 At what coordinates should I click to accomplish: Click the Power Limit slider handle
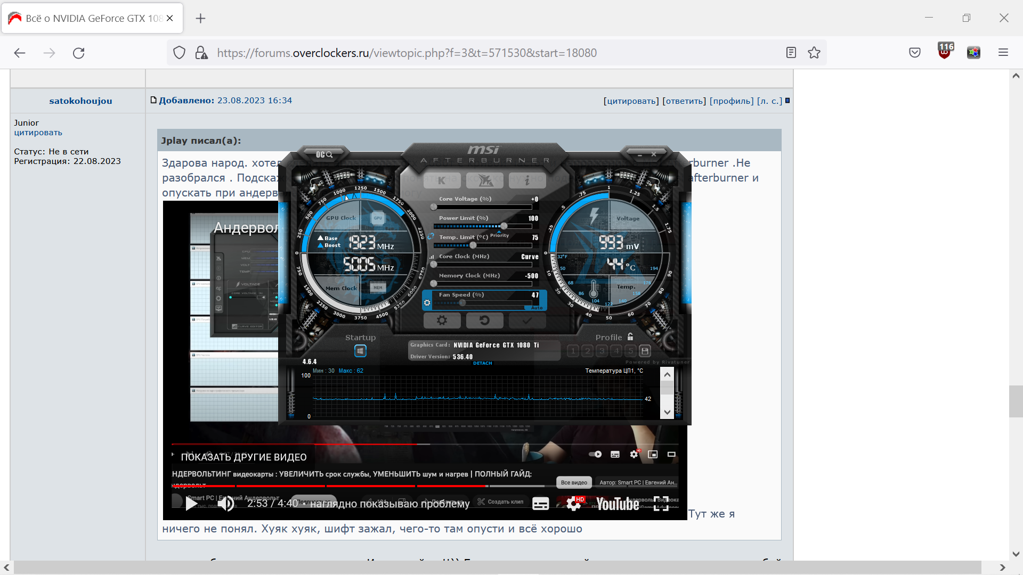[x=504, y=226]
